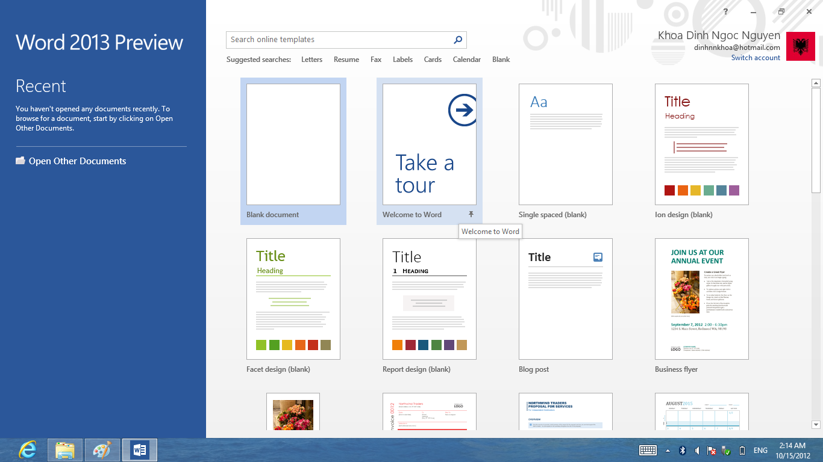Select the Northwind invoice template thumbnail
The width and height of the screenshot is (823, 462).
click(x=430, y=411)
